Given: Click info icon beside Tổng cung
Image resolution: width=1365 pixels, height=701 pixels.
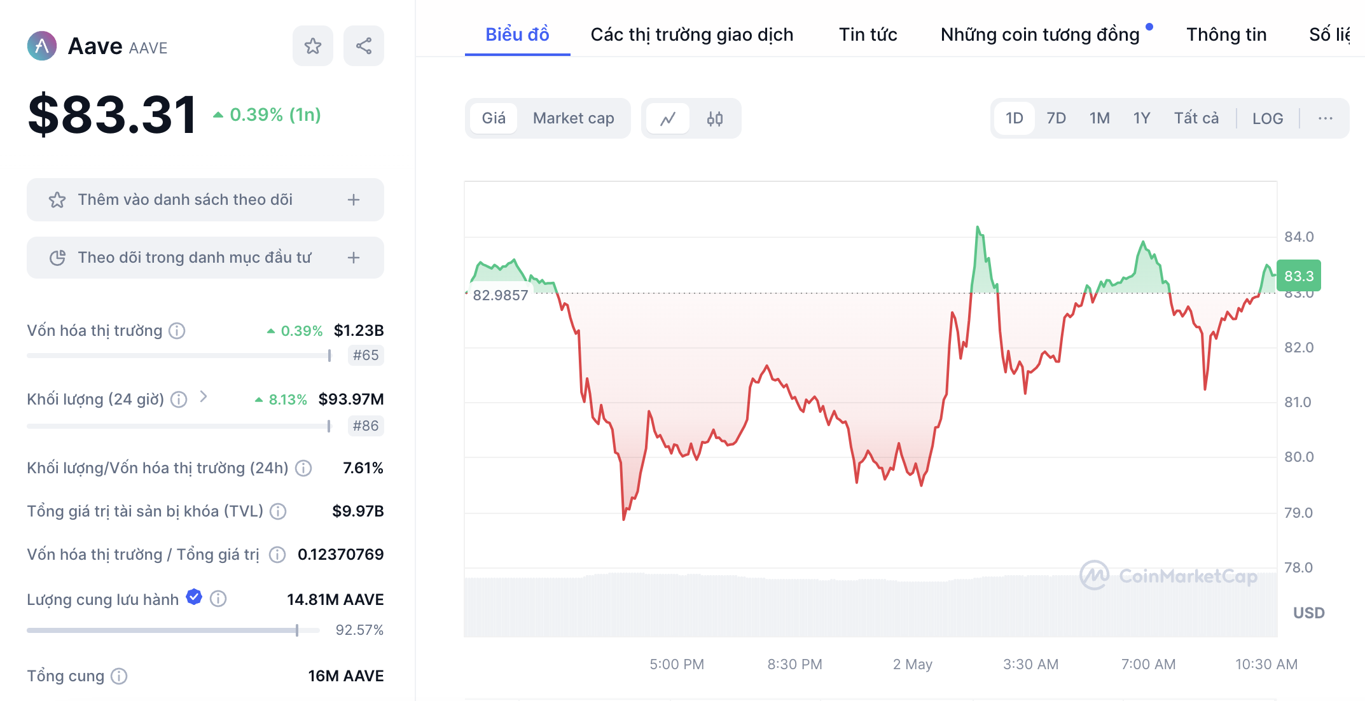Looking at the screenshot, I should [119, 676].
